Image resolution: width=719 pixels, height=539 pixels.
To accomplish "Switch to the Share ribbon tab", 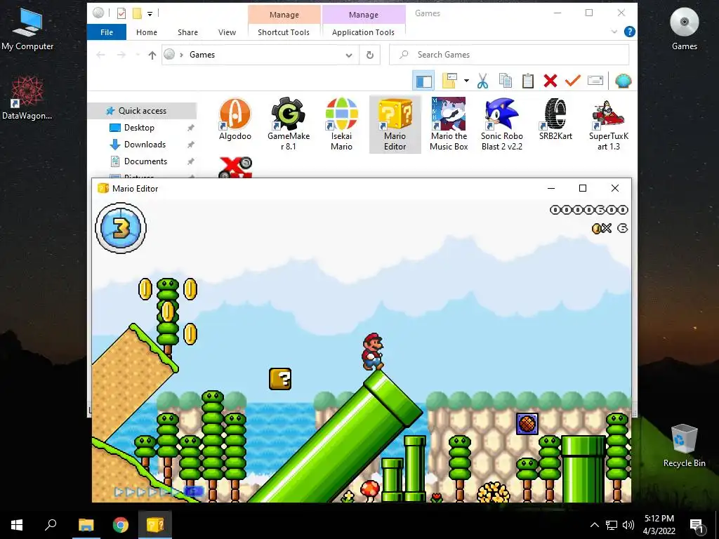I will pos(187,32).
